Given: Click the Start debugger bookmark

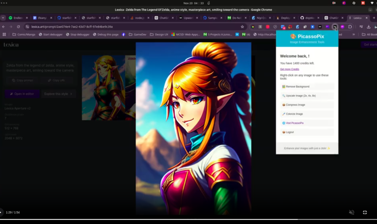Looking at the screenshot, I should (50, 35).
